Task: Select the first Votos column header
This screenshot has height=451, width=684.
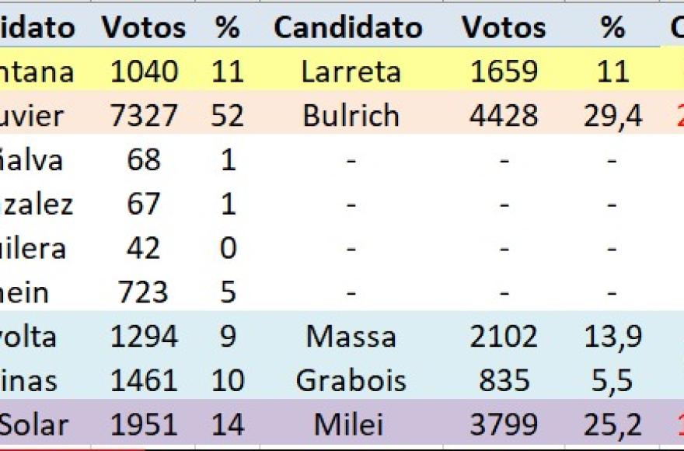Action: (144, 27)
